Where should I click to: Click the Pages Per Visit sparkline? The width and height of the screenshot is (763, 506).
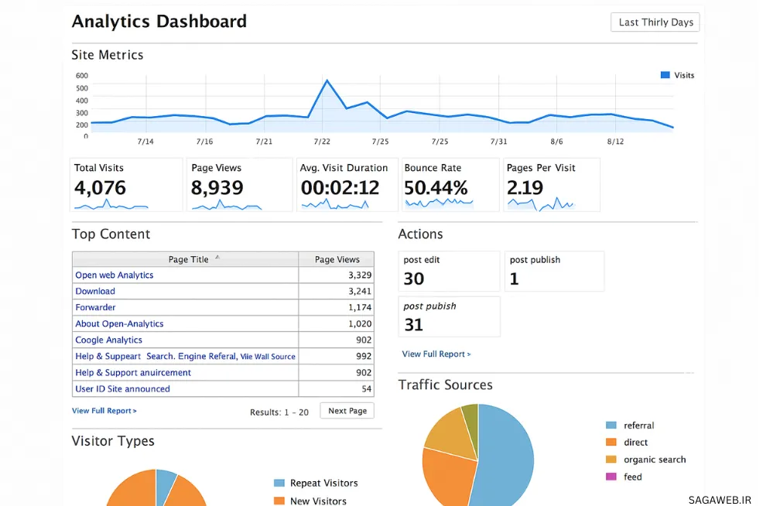pos(540,204)
